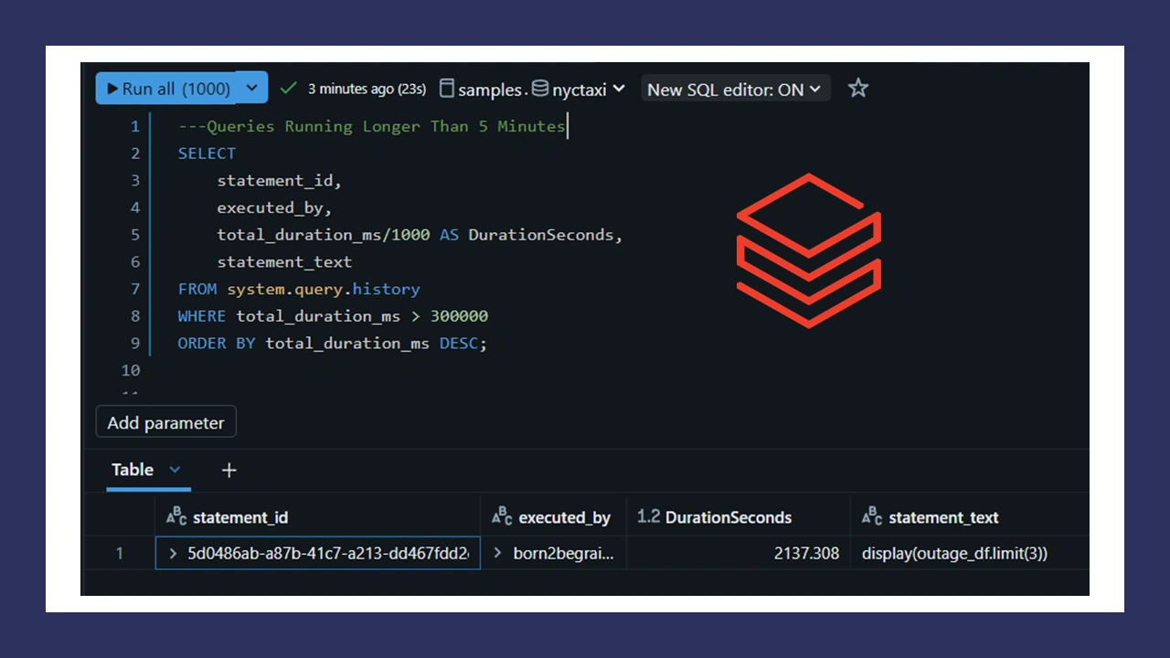Click the executed_by column header

553,517
